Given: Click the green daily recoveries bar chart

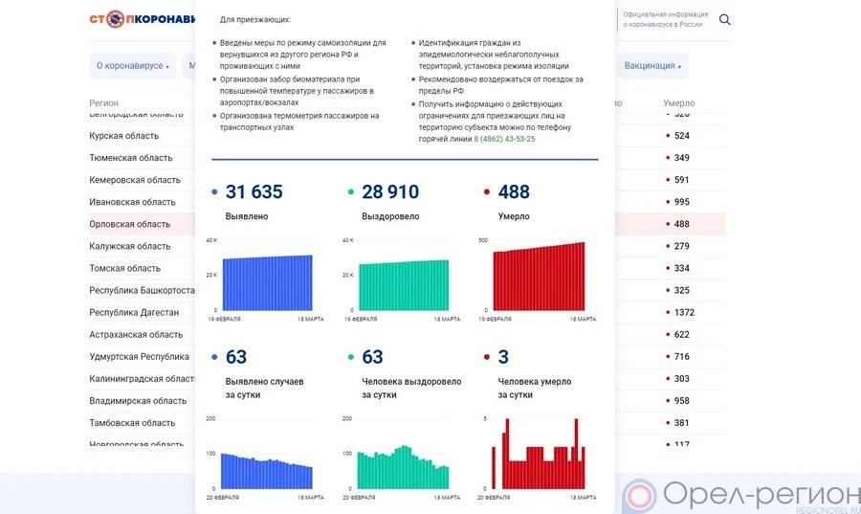Looking at the screenshot, I should pyautogui.click(x=403, y=467).
